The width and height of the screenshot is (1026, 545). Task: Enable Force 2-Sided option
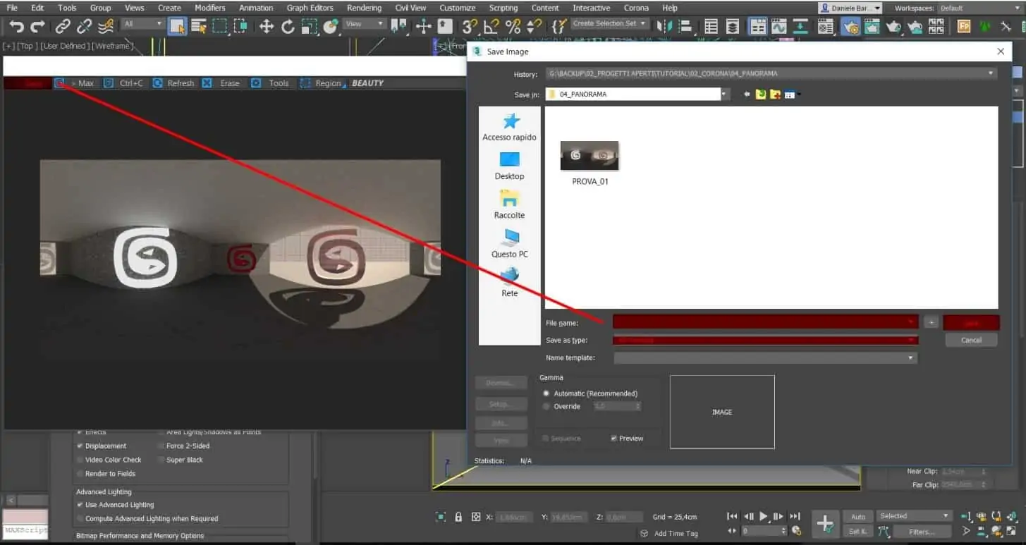tap(183, 446)
